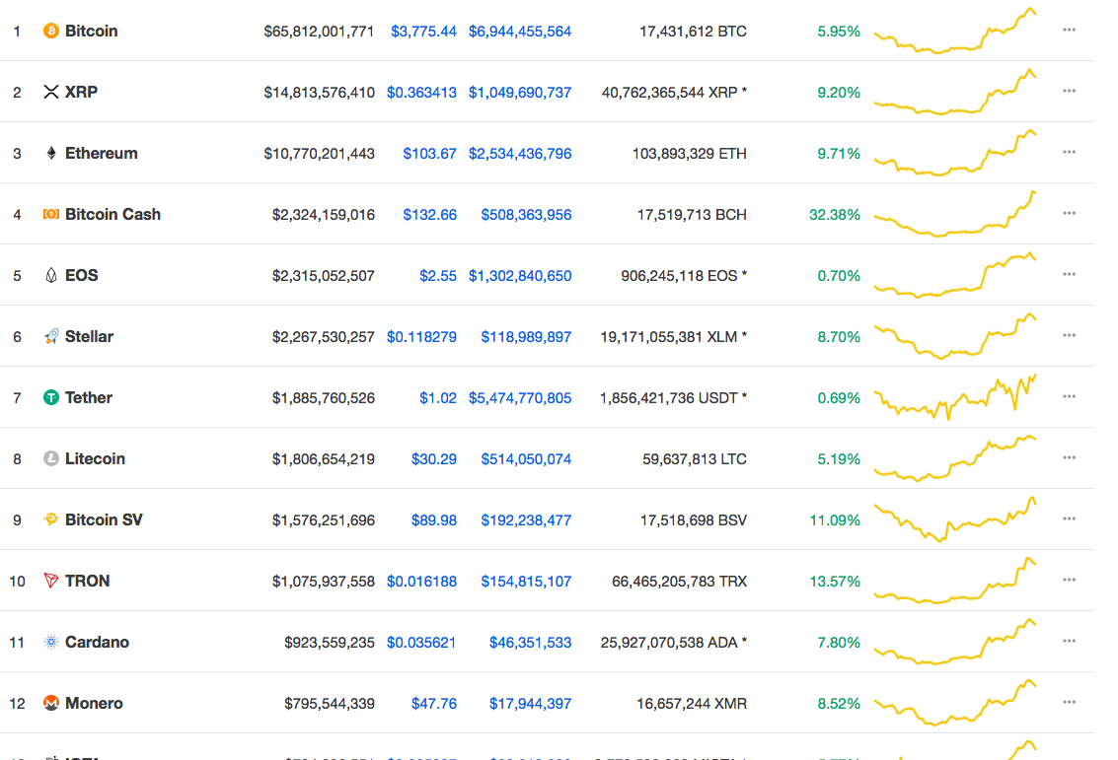
Task: Click Bitcoin Cash change 32.38%
Action: (834, 215)
